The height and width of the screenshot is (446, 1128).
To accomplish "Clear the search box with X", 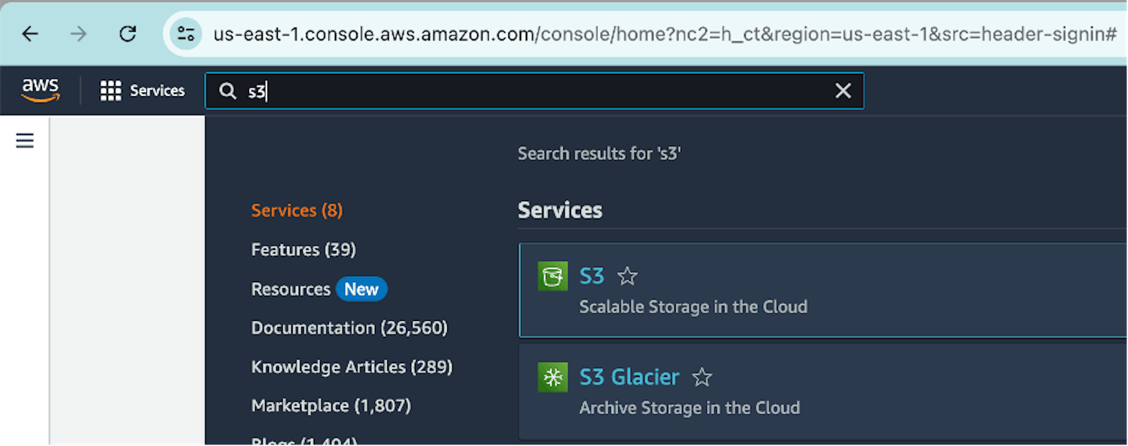I will (x=843, y=90).
